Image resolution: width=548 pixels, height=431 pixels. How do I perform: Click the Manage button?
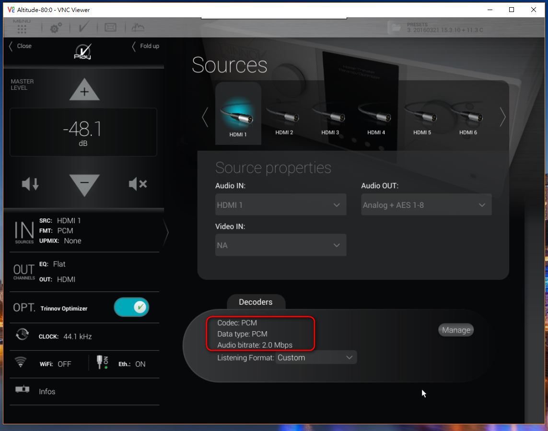[455, 330]
